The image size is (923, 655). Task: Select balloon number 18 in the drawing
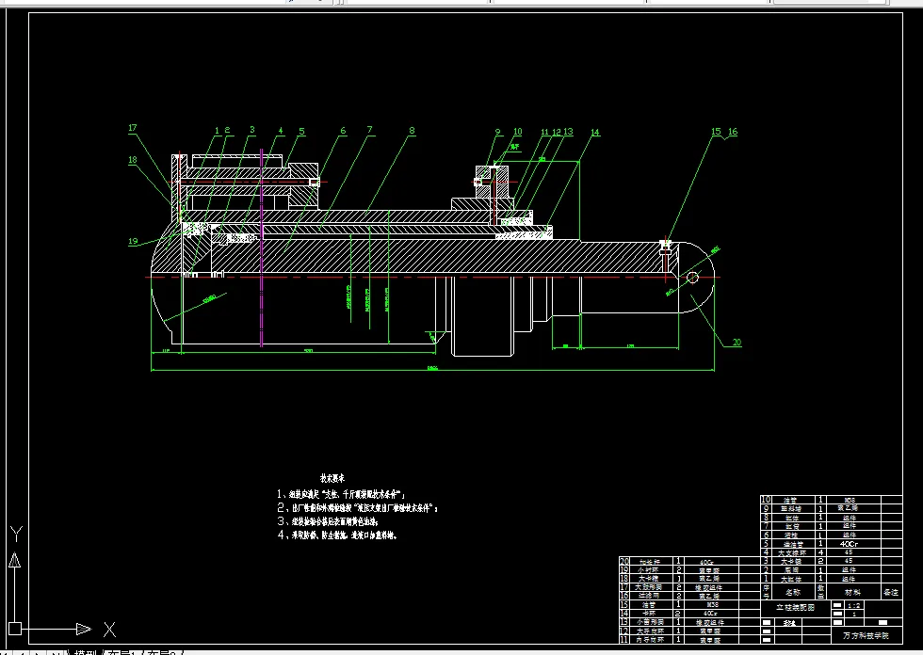pos(133,159)
